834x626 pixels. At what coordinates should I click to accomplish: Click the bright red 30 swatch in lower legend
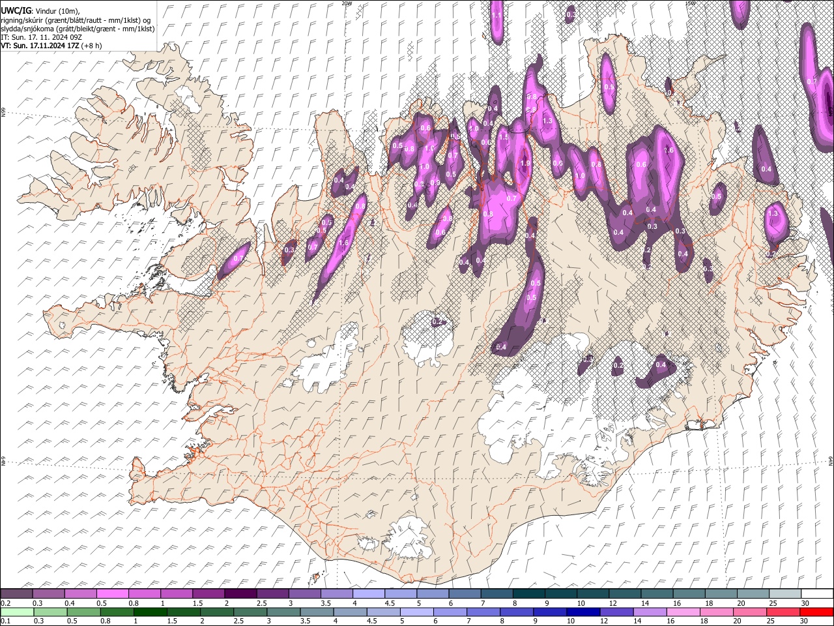[816, 612]
